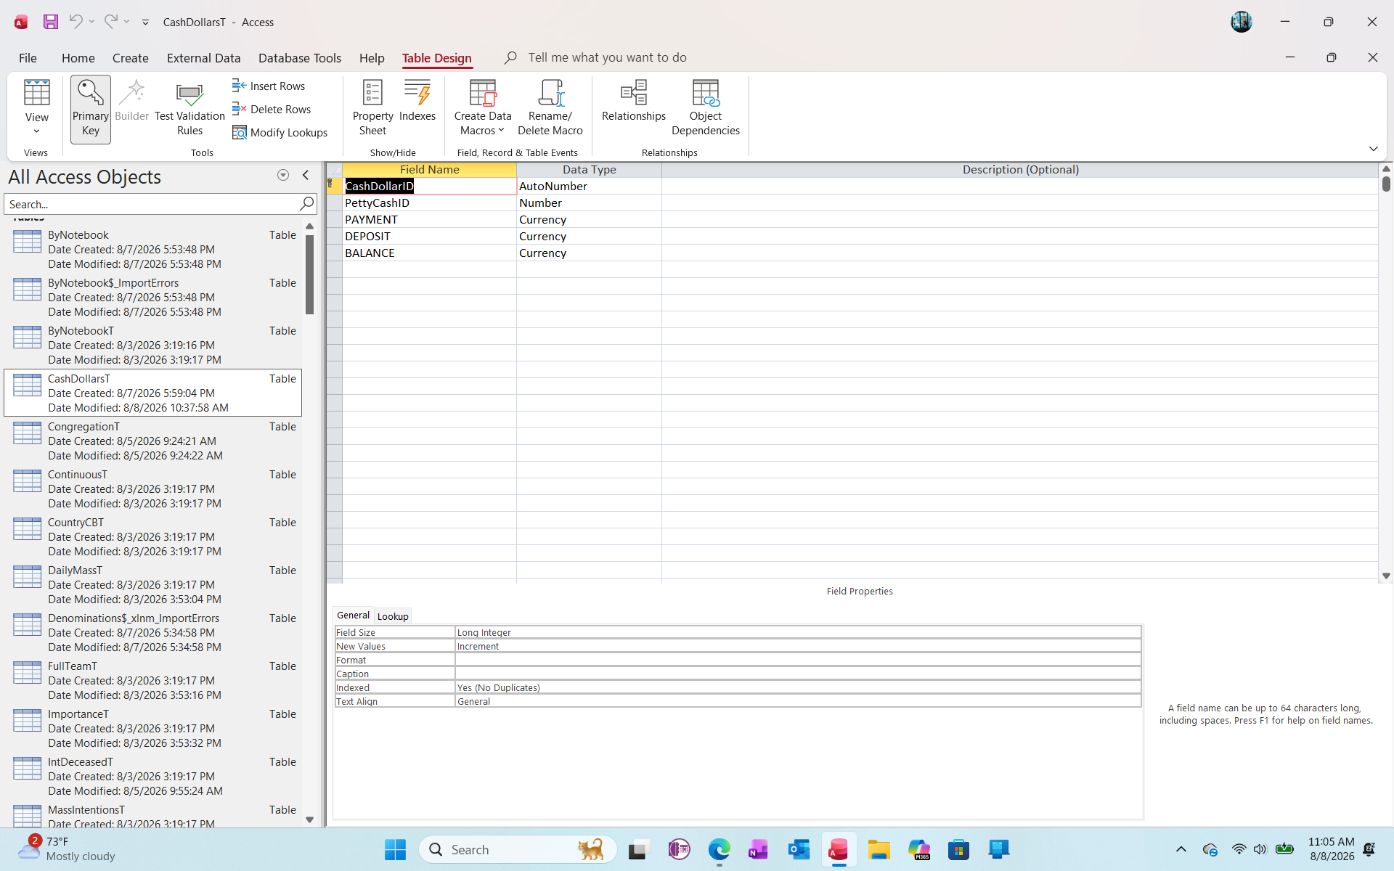This screenshot has height=871, width=1394.
Task: Click the magnifier icon in navigation search
Action: [307, 204]
